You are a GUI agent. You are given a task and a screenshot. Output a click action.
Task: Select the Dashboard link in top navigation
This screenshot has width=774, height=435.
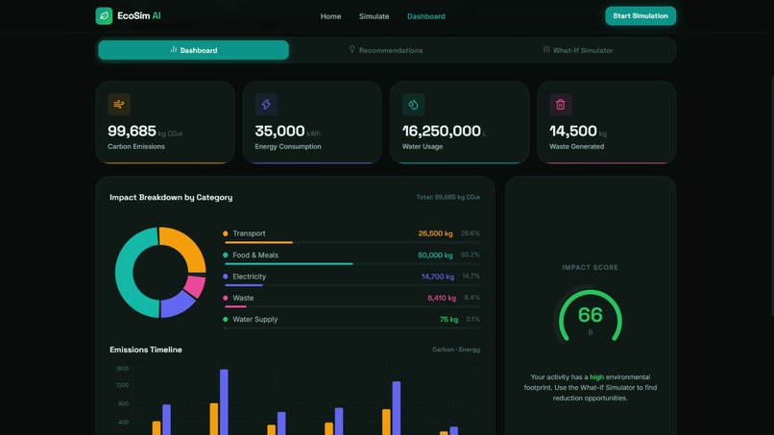[x=426, y=16]
